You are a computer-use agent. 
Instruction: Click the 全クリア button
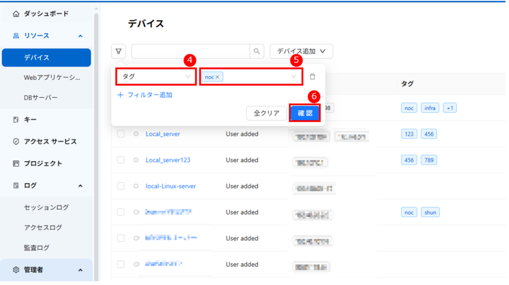(266, 113)
